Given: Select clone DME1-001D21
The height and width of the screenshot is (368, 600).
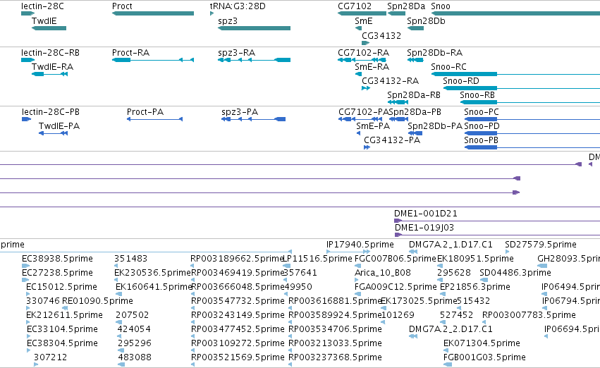Looking at the screenshot, I should pos(426,214).
